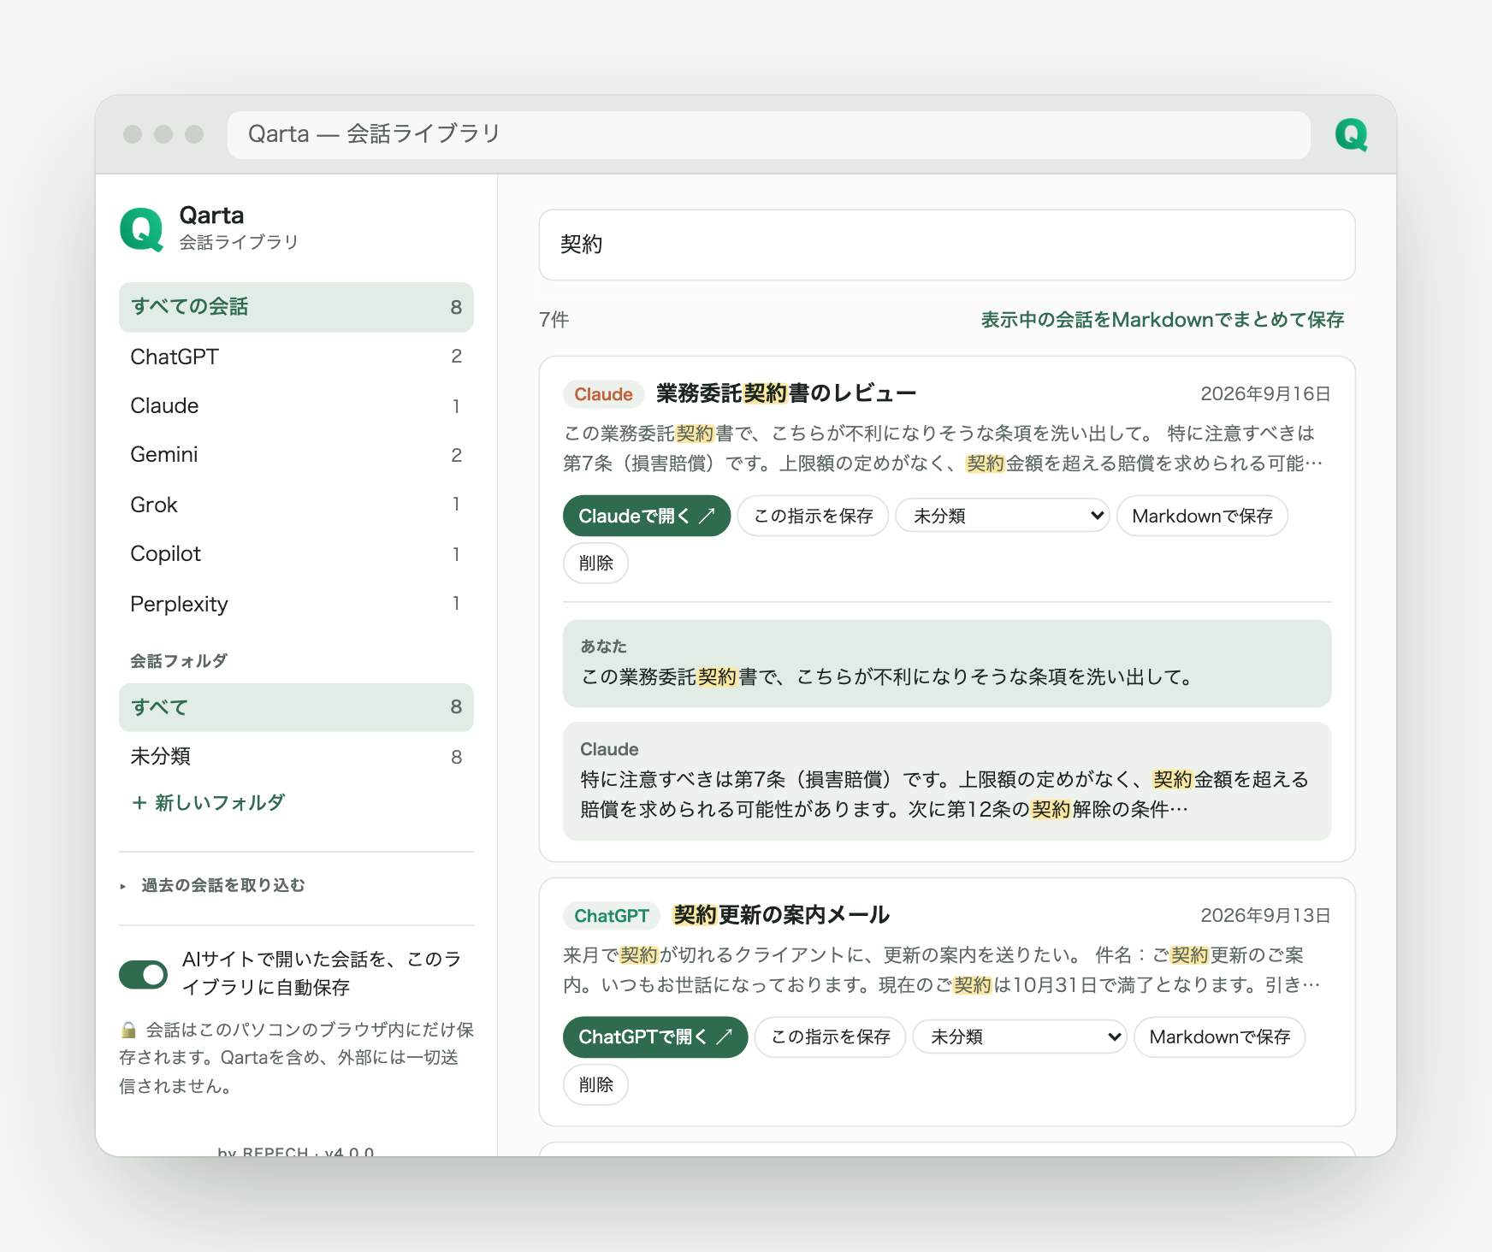The width and height of the screenshot is (1492, 1252).
Task: Filter by ChatGPT conversations
Action: tap(296, 357)
